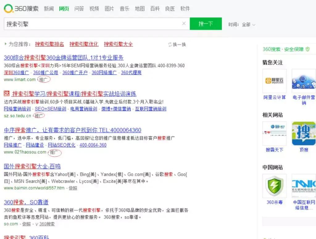The width and height of the screenshot is (316, 239).
Task: Open the 网络营销培训 sublink
Action: tap(17, 109)
